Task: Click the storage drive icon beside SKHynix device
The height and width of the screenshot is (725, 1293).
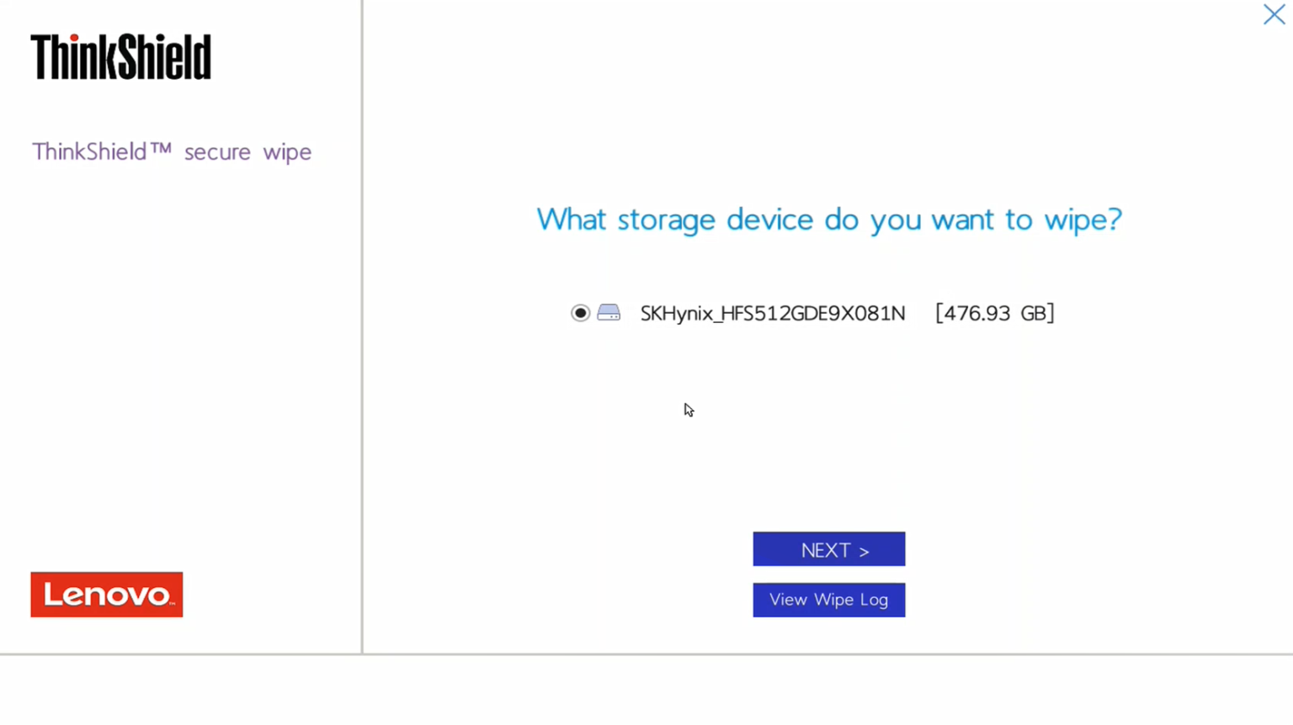Action: (x=608, y=312)
